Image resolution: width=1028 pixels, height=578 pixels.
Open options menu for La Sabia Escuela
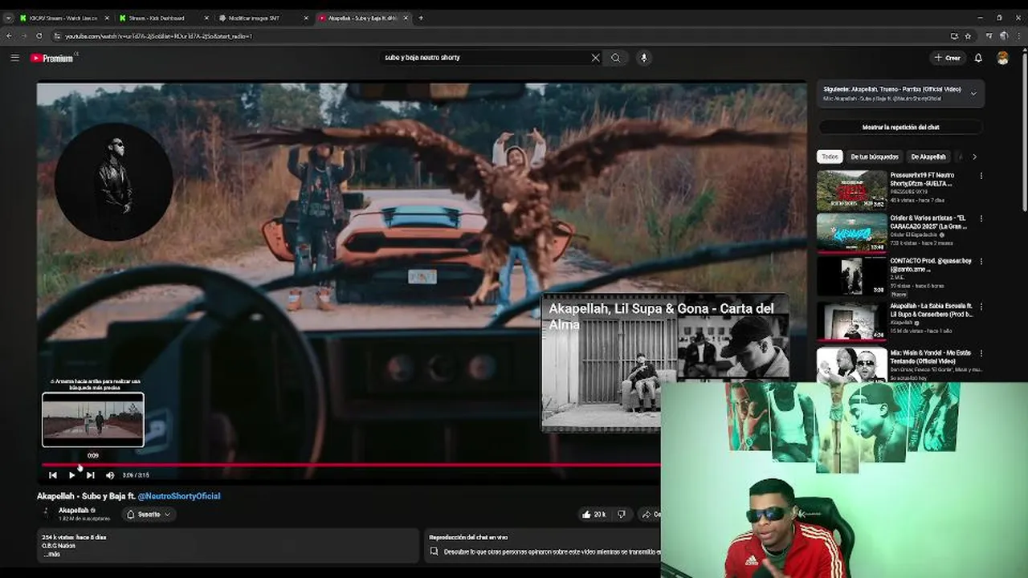[x=981, y=307]
